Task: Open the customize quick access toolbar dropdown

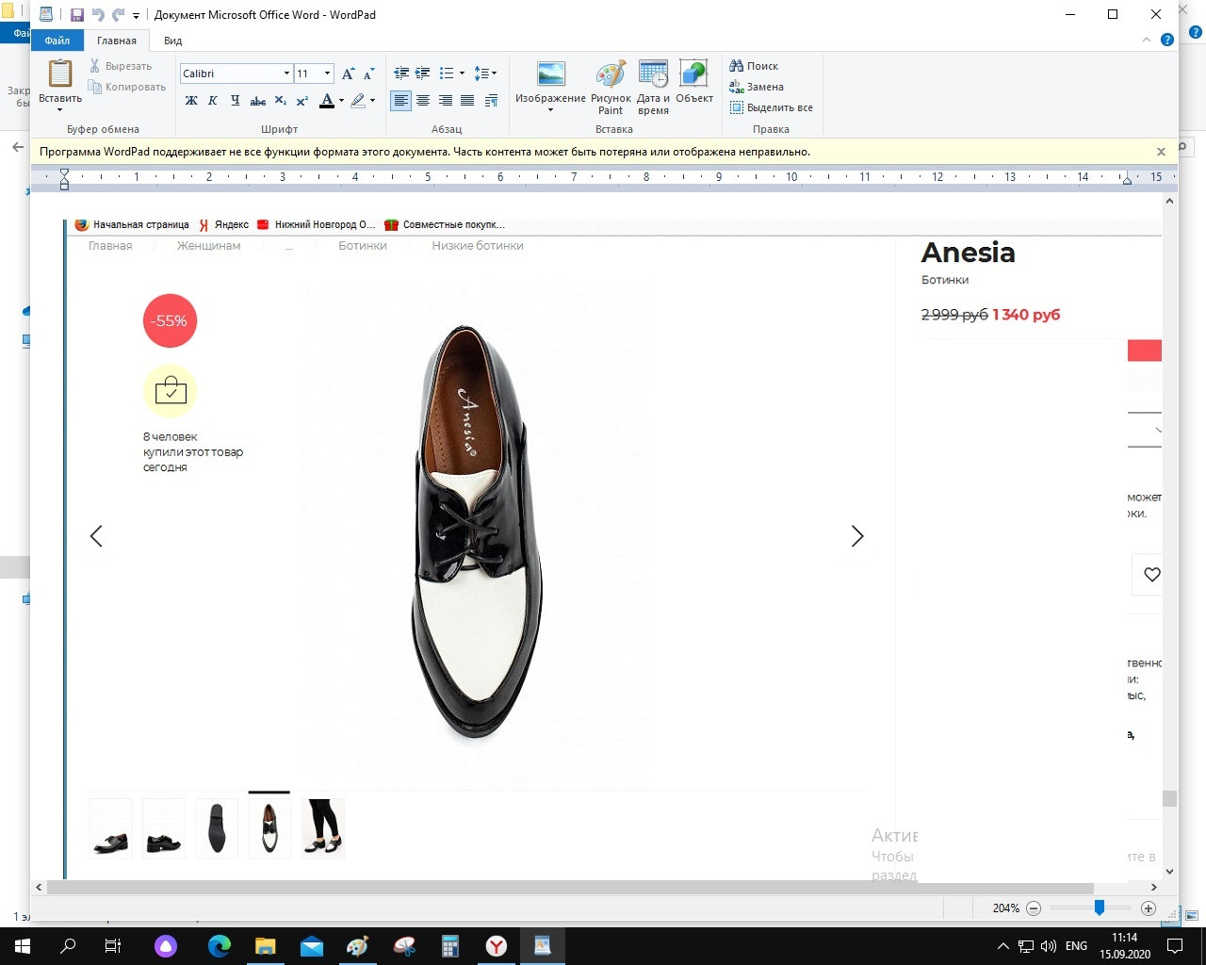Action: point(137,16)
